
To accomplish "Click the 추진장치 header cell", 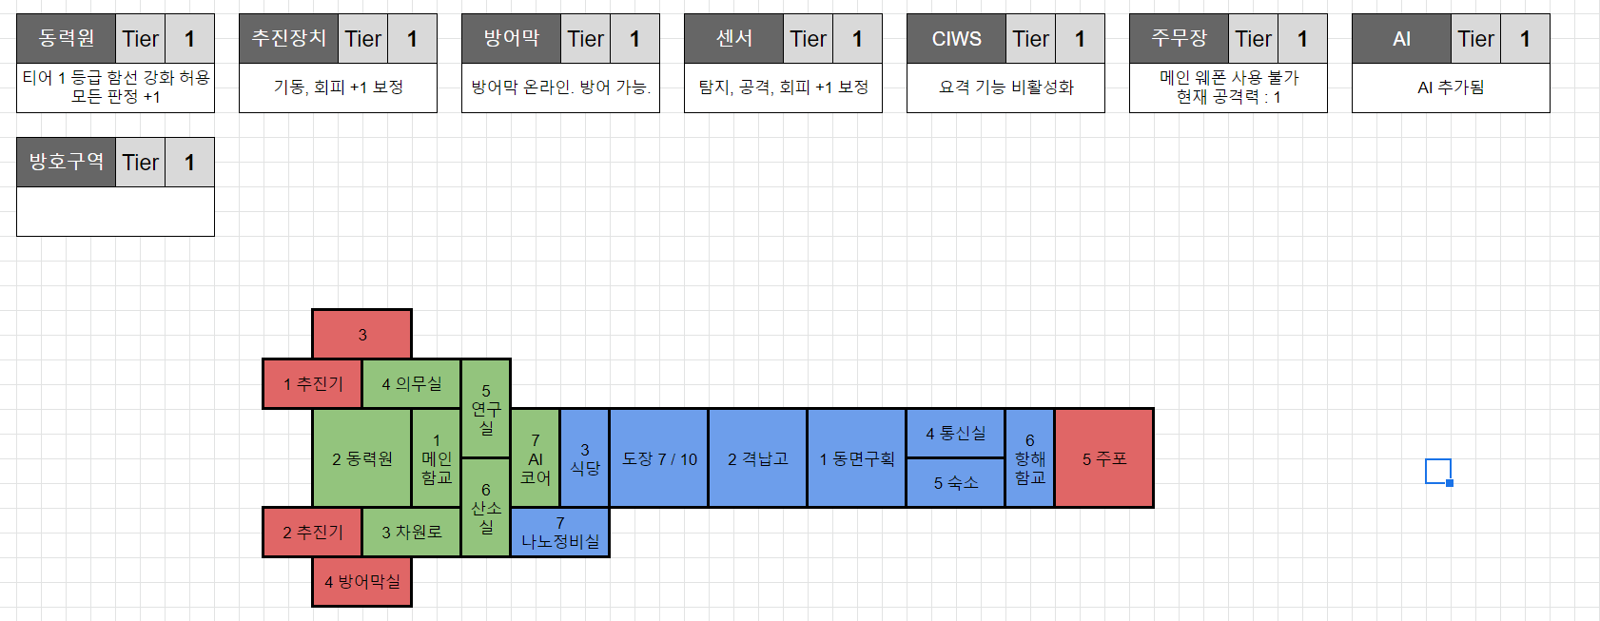I will [x=288, y=39].
